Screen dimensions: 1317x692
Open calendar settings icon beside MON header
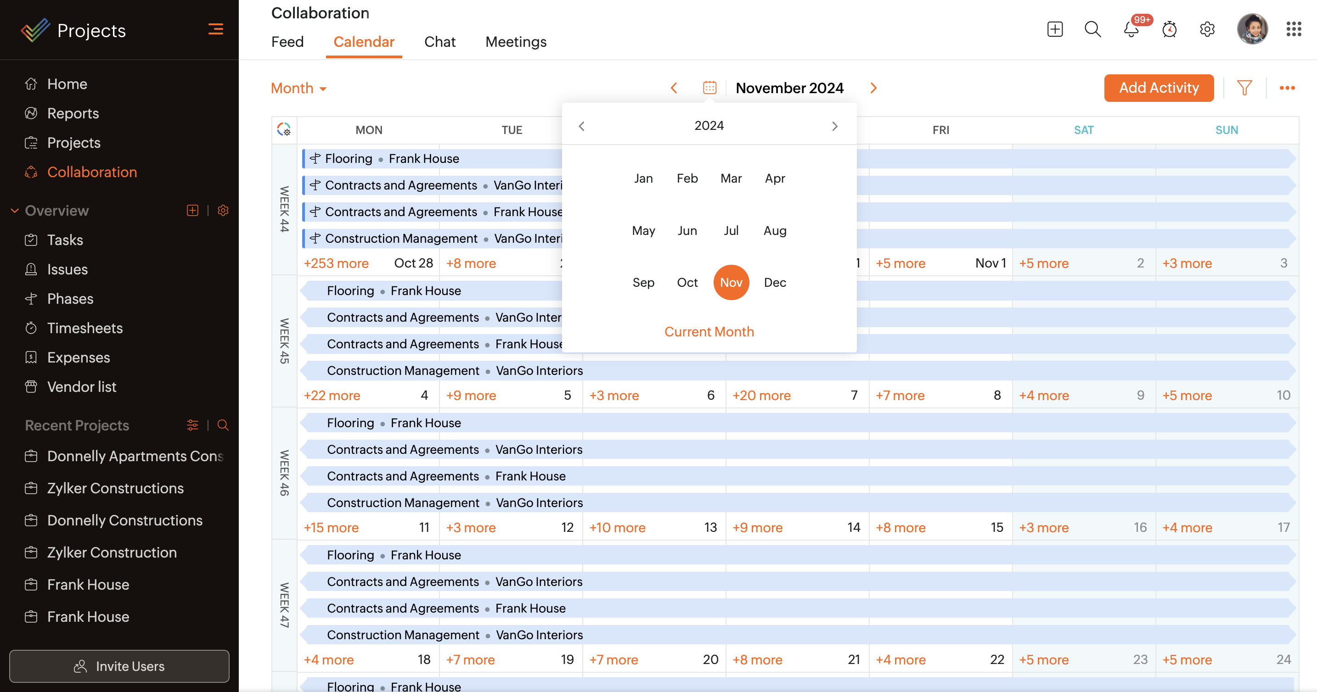pos(284,130)
